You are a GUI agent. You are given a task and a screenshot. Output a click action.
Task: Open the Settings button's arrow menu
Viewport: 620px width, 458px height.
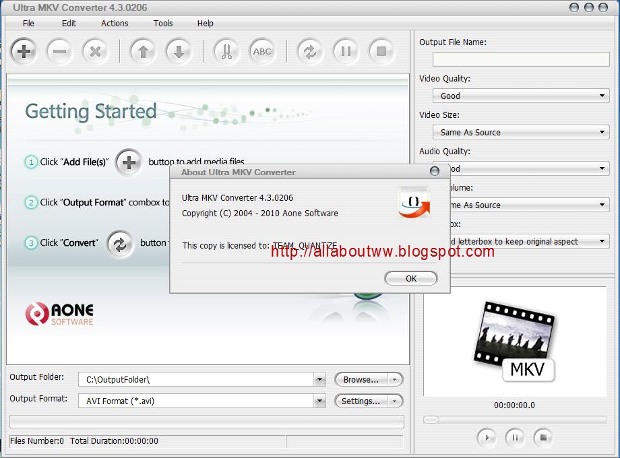pyautogui.click(x=395, y=401)
